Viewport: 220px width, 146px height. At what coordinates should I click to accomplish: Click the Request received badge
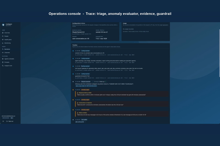86,82
